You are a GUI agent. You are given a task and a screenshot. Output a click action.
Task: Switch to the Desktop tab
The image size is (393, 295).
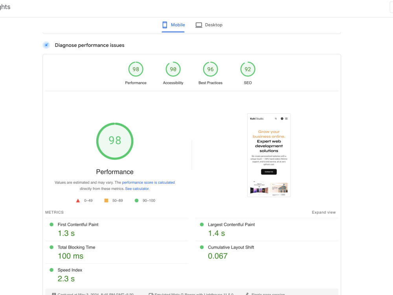point(209,25)
